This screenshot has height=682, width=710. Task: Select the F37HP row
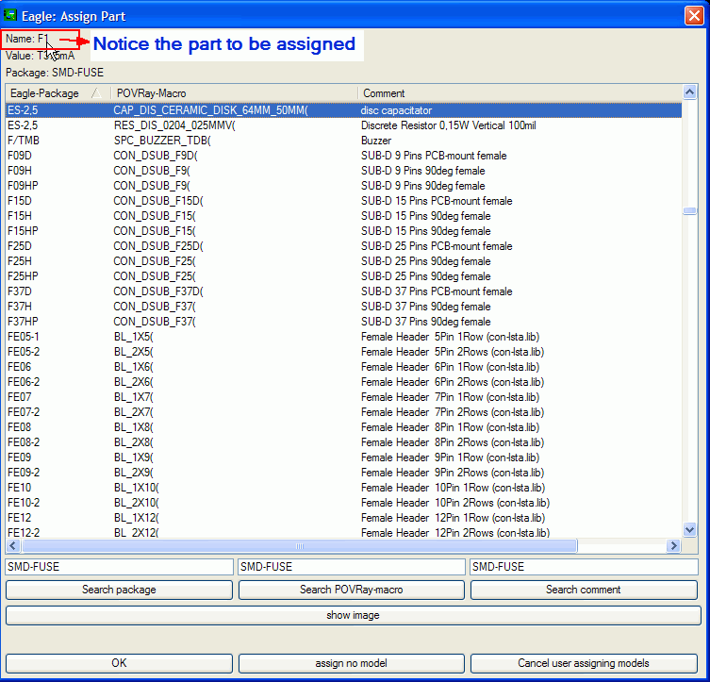[343, 322]
